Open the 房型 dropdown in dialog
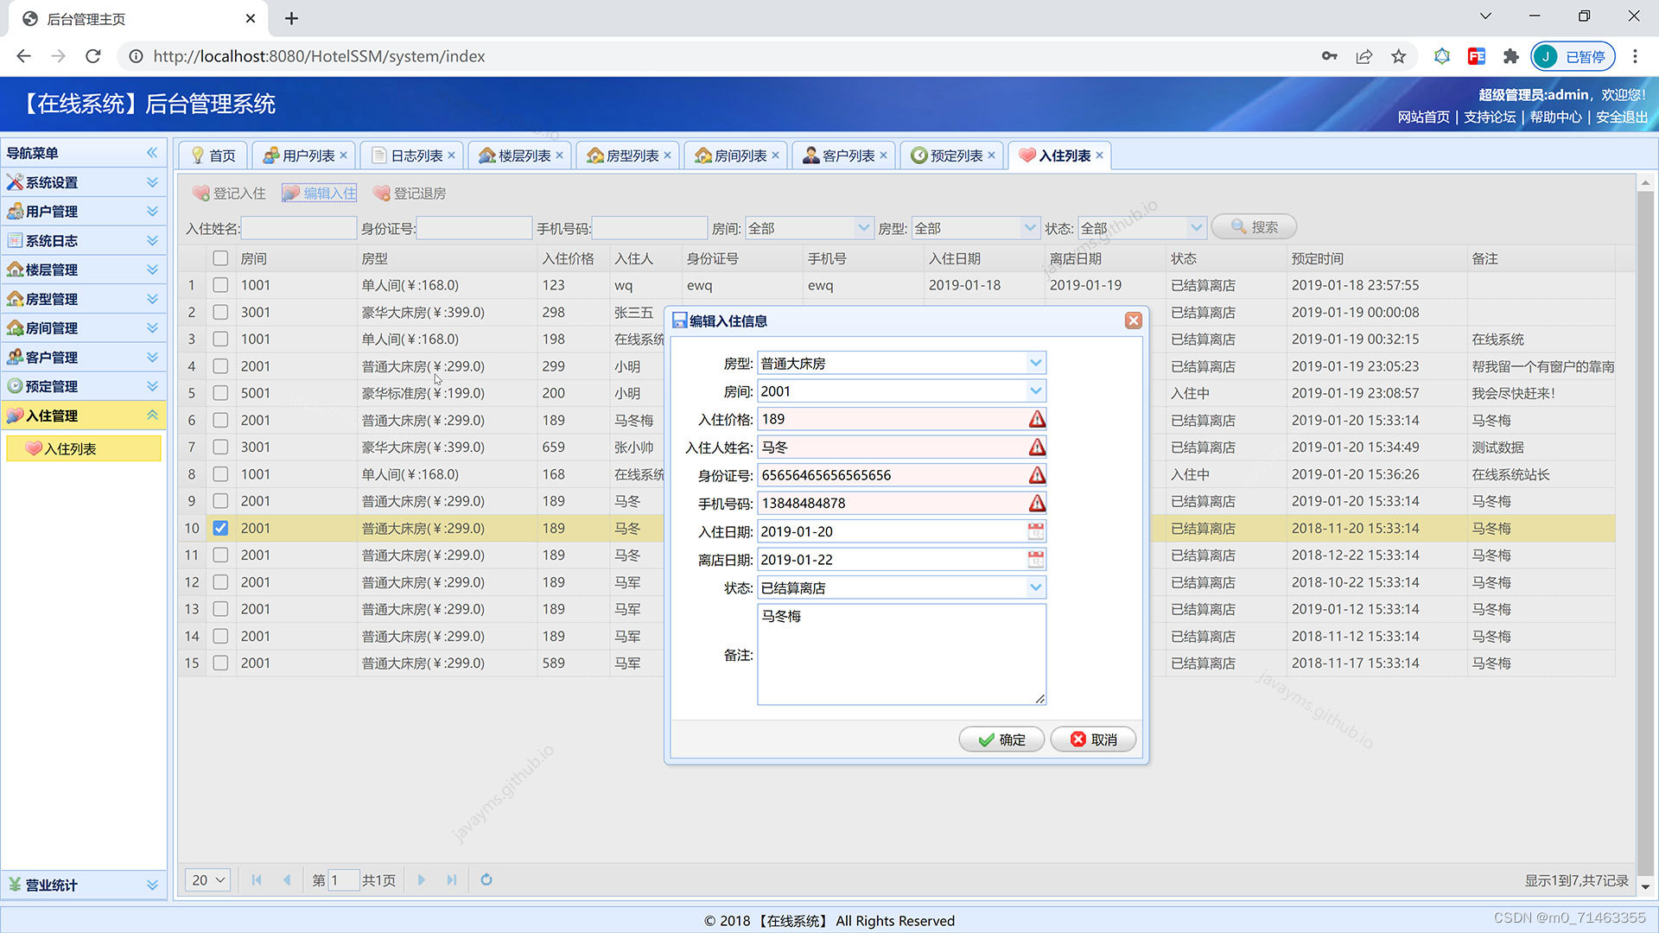The image size is (1659, 933). tap(1035, 363)
